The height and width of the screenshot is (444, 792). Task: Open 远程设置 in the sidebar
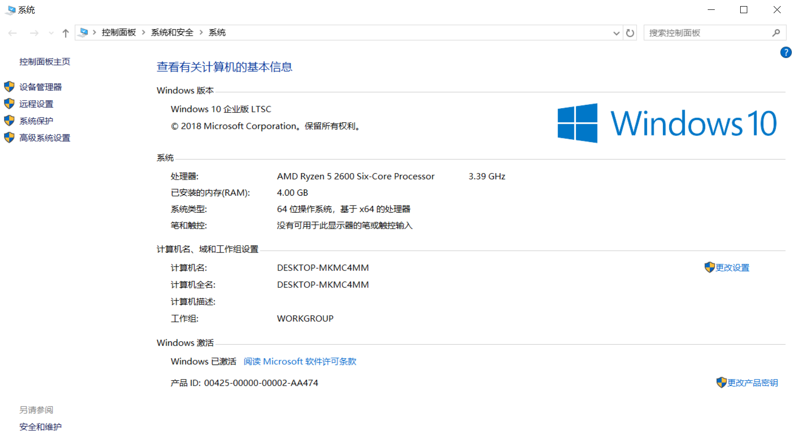tap(36, 103)
